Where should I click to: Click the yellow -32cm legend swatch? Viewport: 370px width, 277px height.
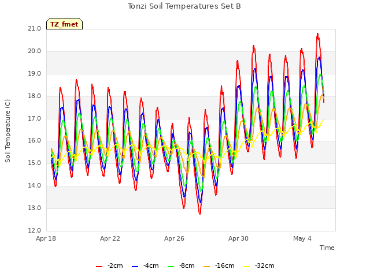tap(246, 267)
